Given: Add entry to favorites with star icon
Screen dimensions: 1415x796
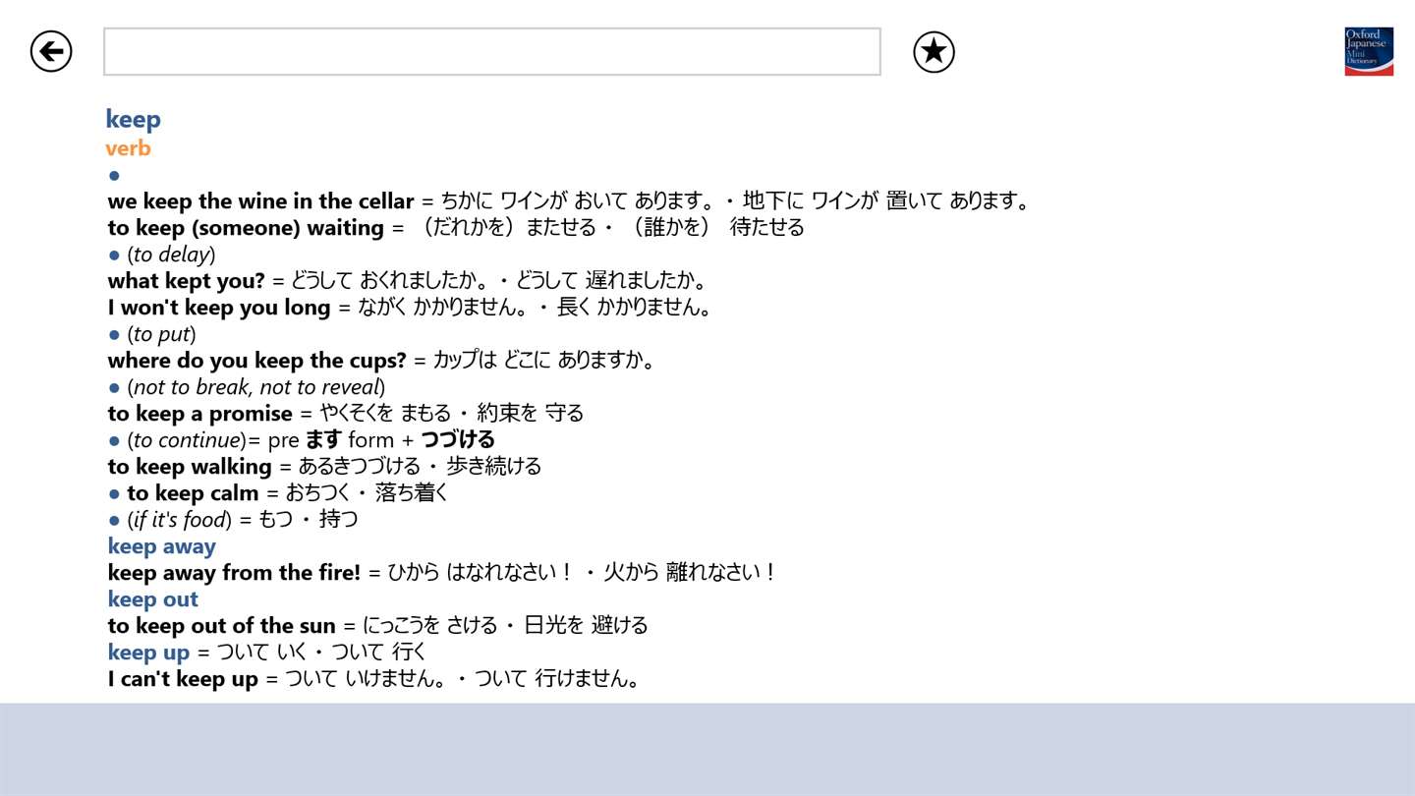Looking at the screenshot, I should pyautogui.click(x=934, y=51).
